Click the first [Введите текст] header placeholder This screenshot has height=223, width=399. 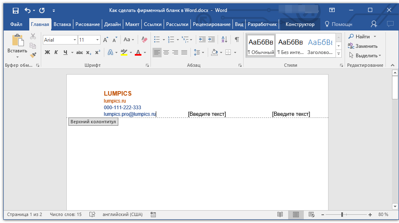[207, 114]
